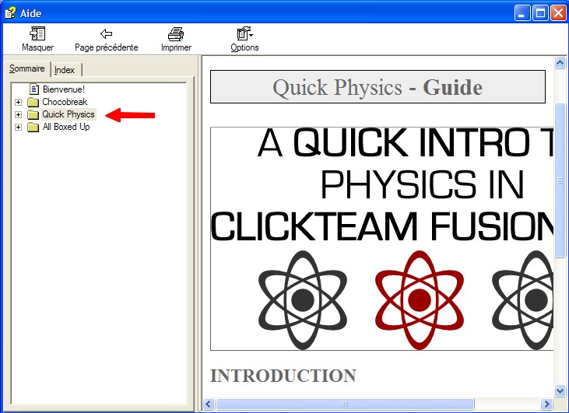
Task: Click the CLICKTEAM FUSION banner text
Action: pos(382,226)
